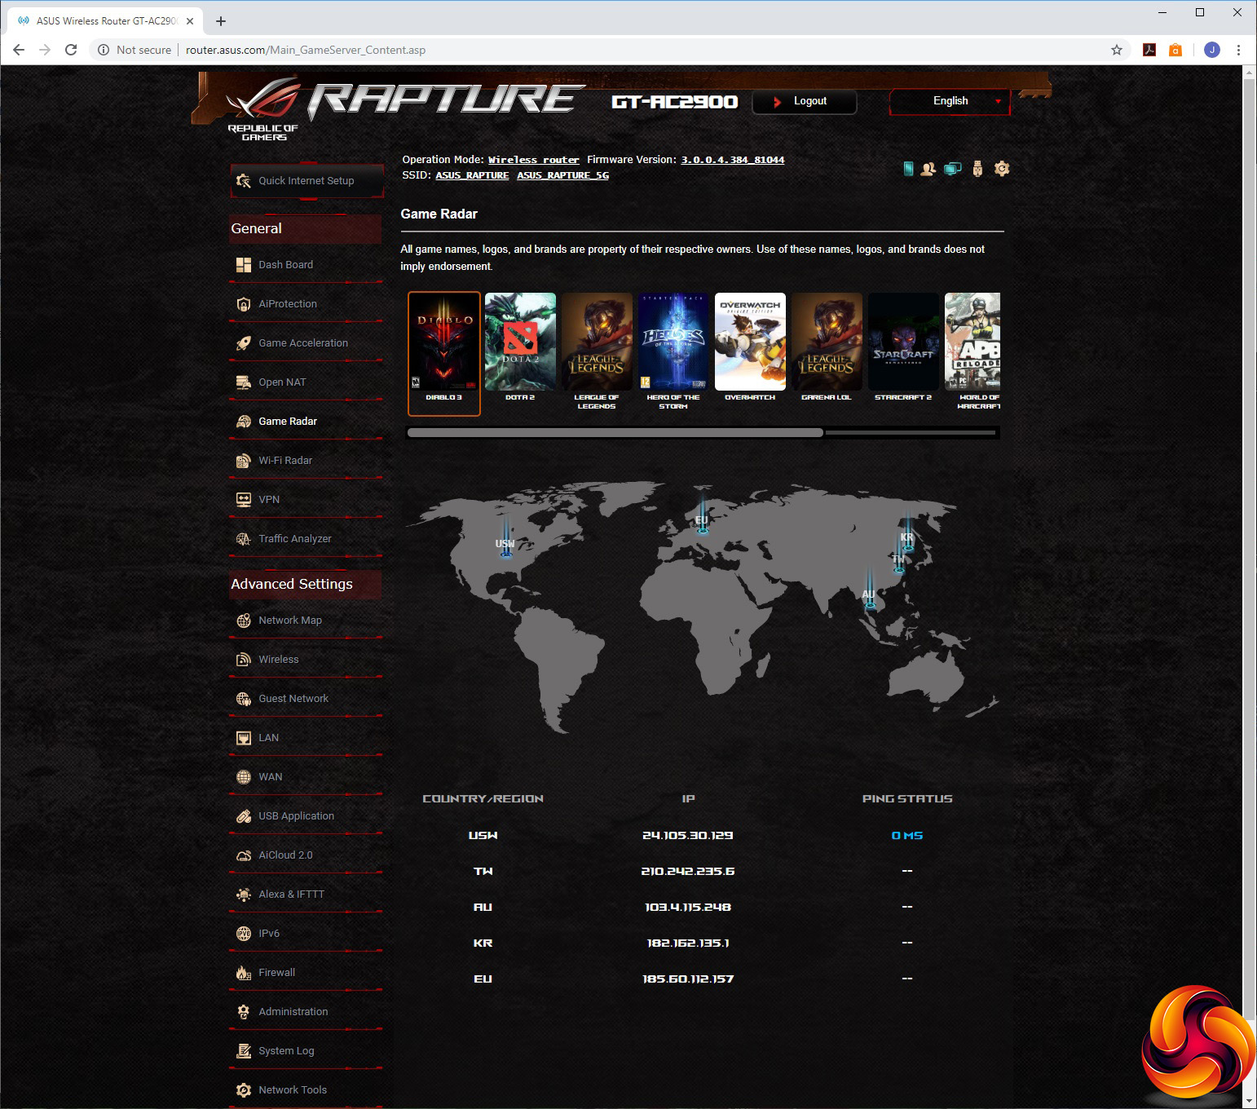Click the EU IP address 185.60.112.157
The height and width of the screenshot is (1109, 1257).
688,979
